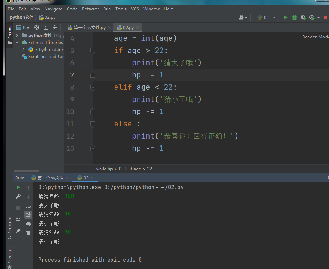The width and height of the screenshot is (329, 269).
Task: Stop the running process red square
Action: pyautogui.click(x=326, y=17)
